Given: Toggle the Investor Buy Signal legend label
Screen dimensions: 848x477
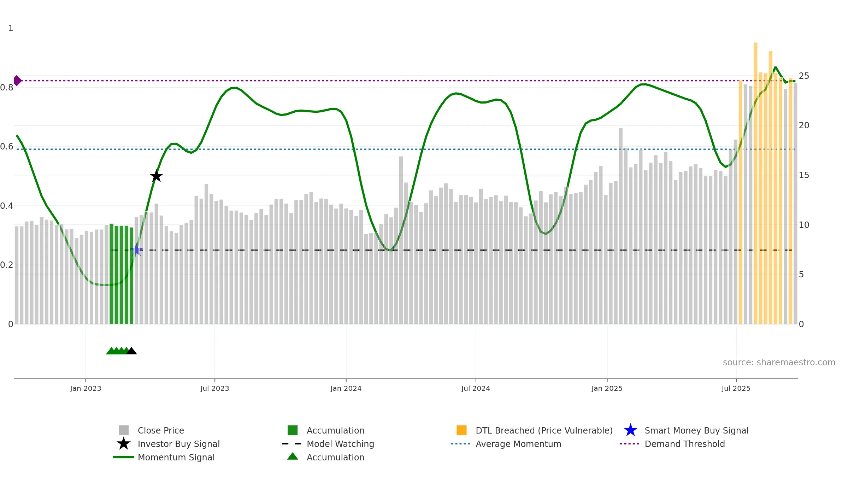Looking at the screenshot, I should 179,444.
